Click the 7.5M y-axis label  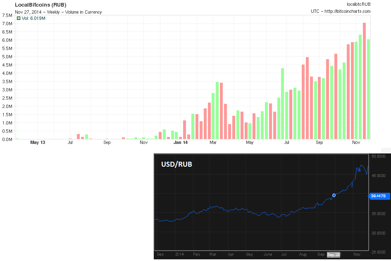(7, 15)
